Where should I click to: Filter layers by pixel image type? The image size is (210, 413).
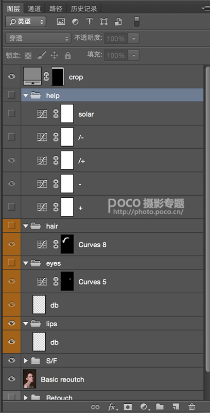[61, 22]
